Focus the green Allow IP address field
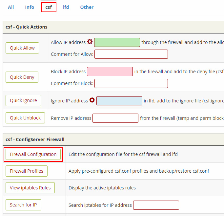Image resolution: width=224 pixels, height=216 pixels. coord(117,42)
